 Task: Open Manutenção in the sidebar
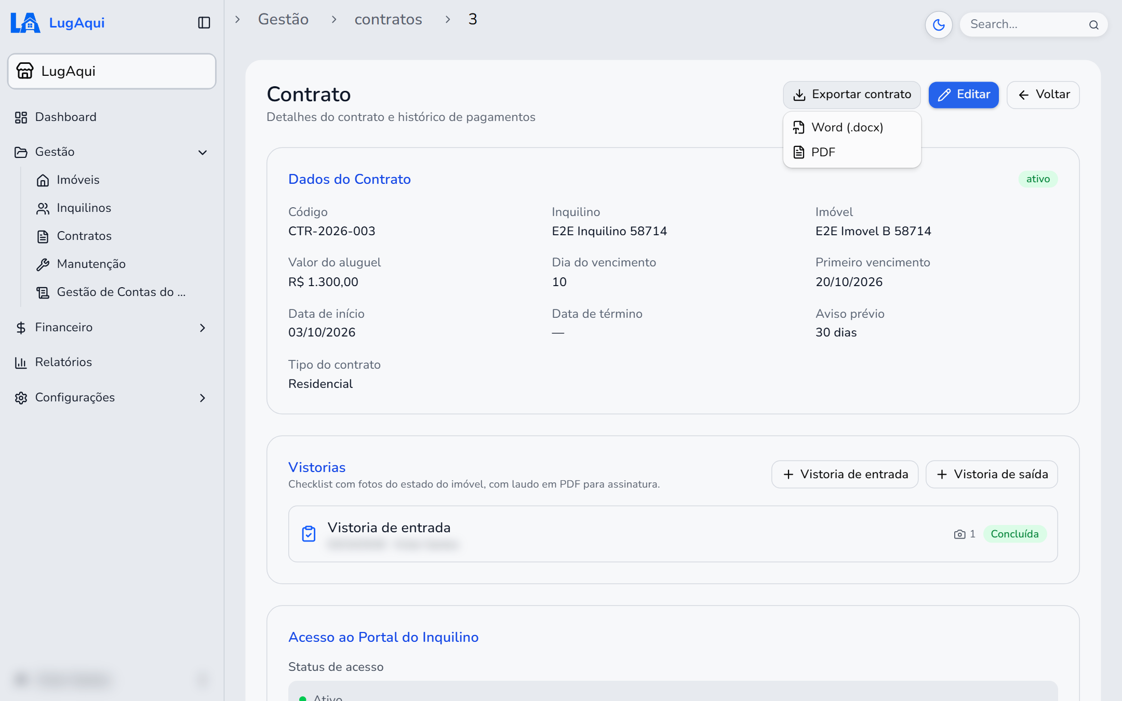(122, 264)
